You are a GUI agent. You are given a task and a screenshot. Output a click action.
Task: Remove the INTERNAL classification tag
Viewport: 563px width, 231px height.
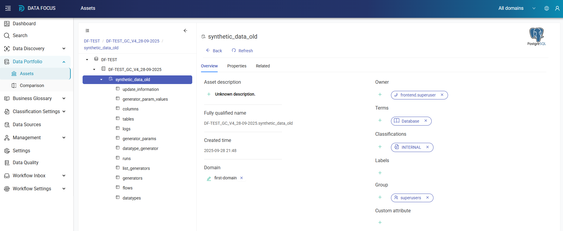pos(428,147)
